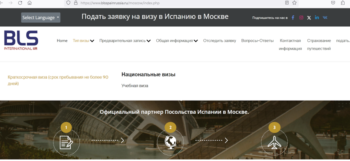Bookmark this page with the star icon
The image size is (350, 161).
[294, 3]
